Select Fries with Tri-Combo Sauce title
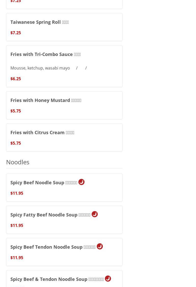The width and height of the screenshot is (196, 287). click(46, 54)
